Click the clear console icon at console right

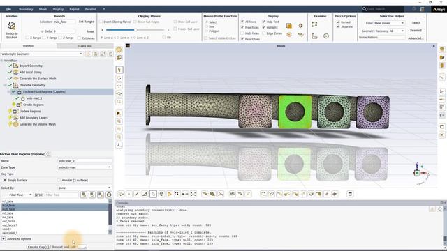coord(432,209)
